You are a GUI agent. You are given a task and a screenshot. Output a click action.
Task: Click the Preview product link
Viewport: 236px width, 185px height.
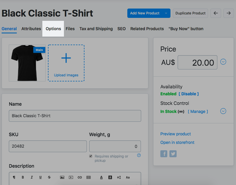[176, 134]
